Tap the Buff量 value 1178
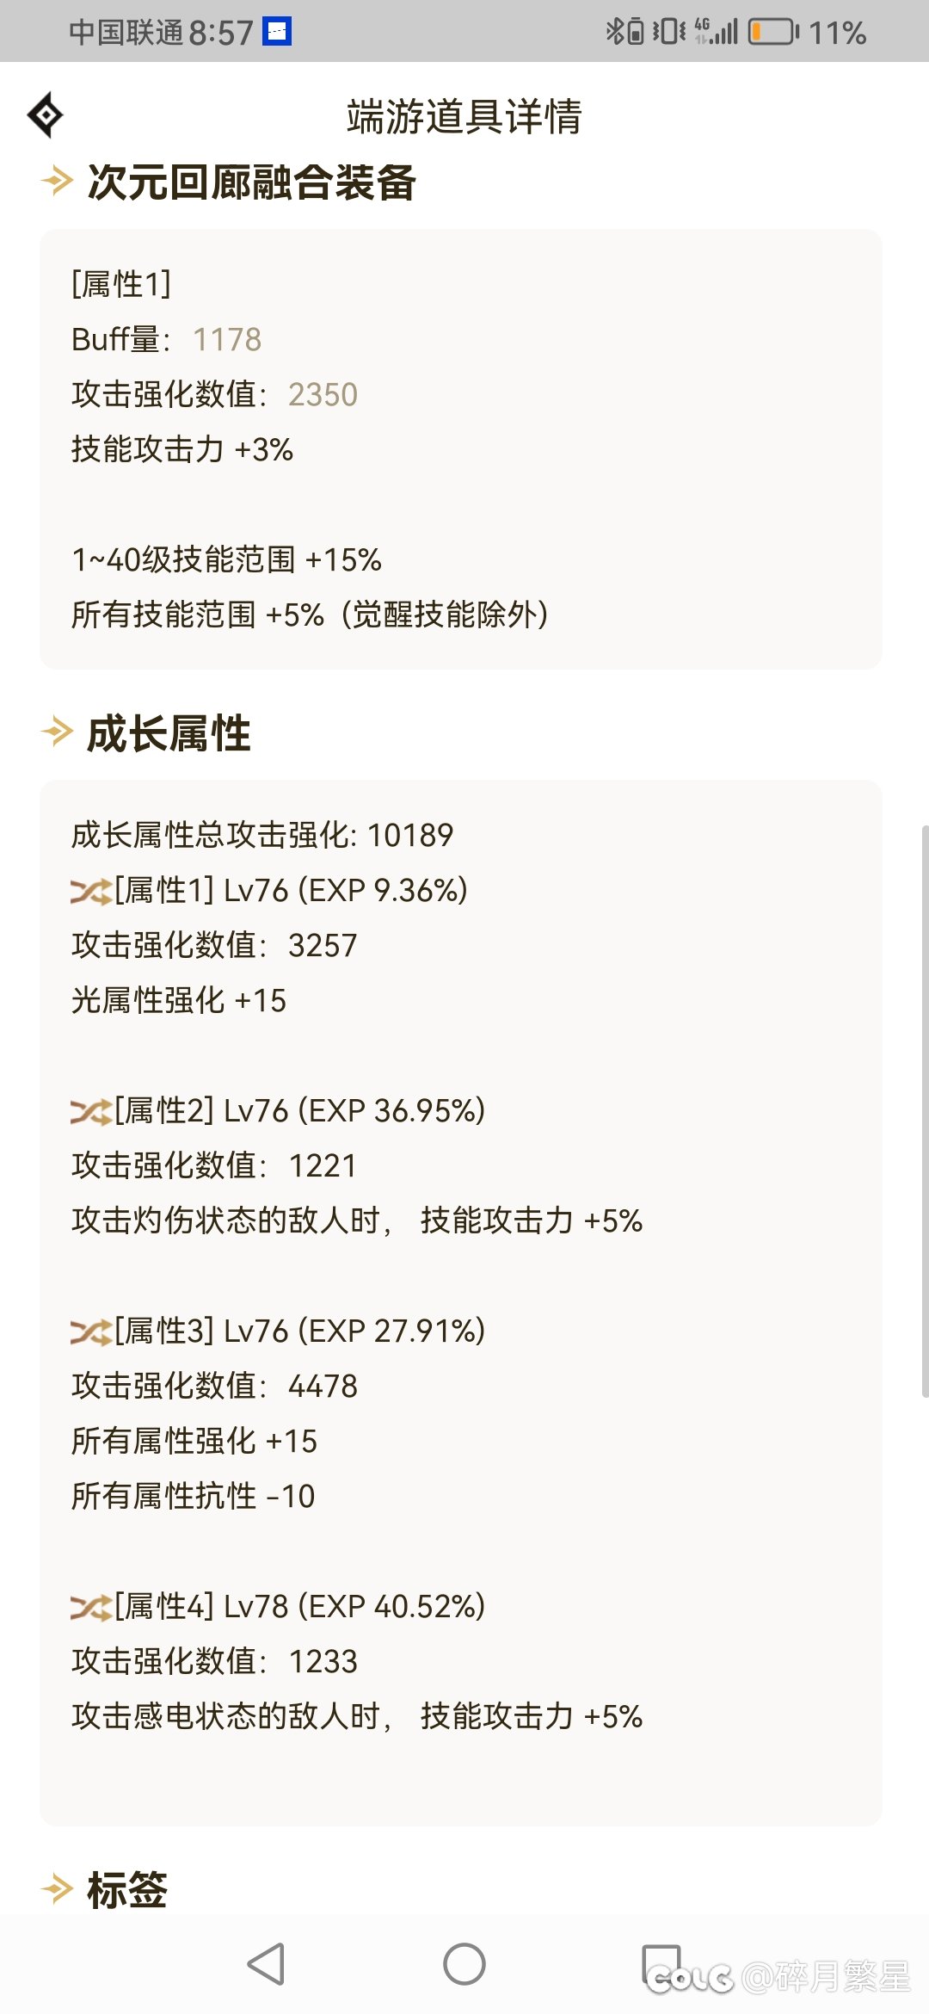 227,340
